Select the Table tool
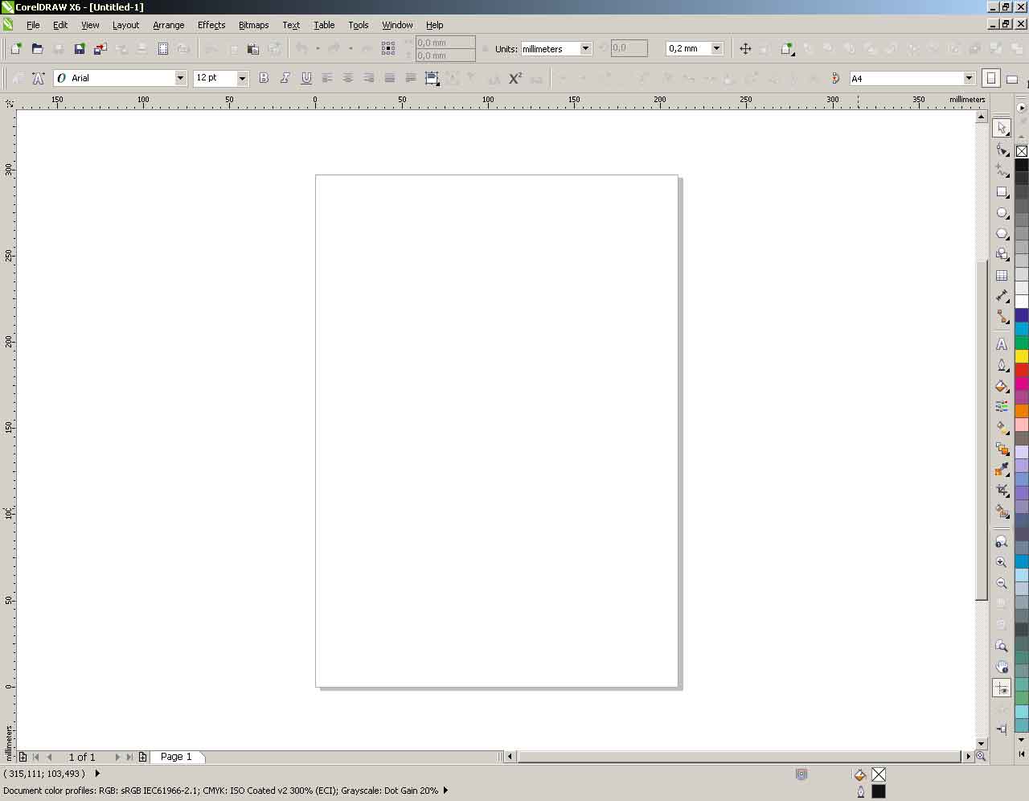 coord(1002,275)
